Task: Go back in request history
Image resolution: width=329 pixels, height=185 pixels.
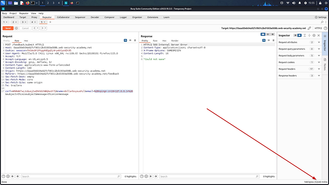Action: click(x=34, y=28)
